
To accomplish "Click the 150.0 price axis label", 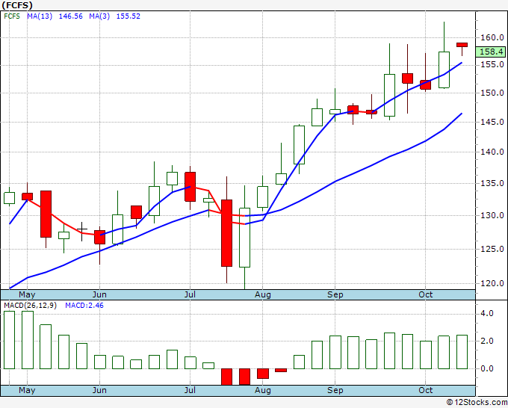I will [492, 93].
